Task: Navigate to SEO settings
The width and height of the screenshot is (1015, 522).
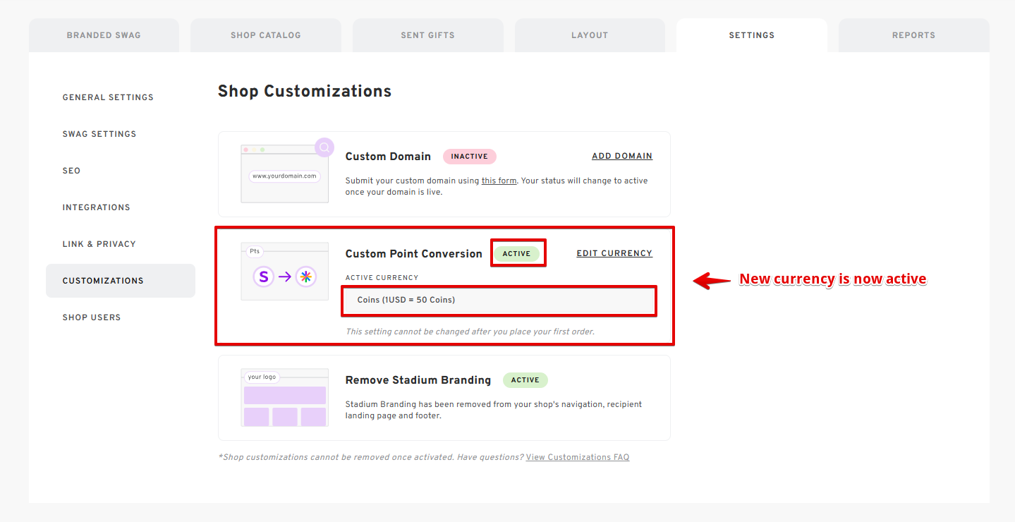Action: 72,171
